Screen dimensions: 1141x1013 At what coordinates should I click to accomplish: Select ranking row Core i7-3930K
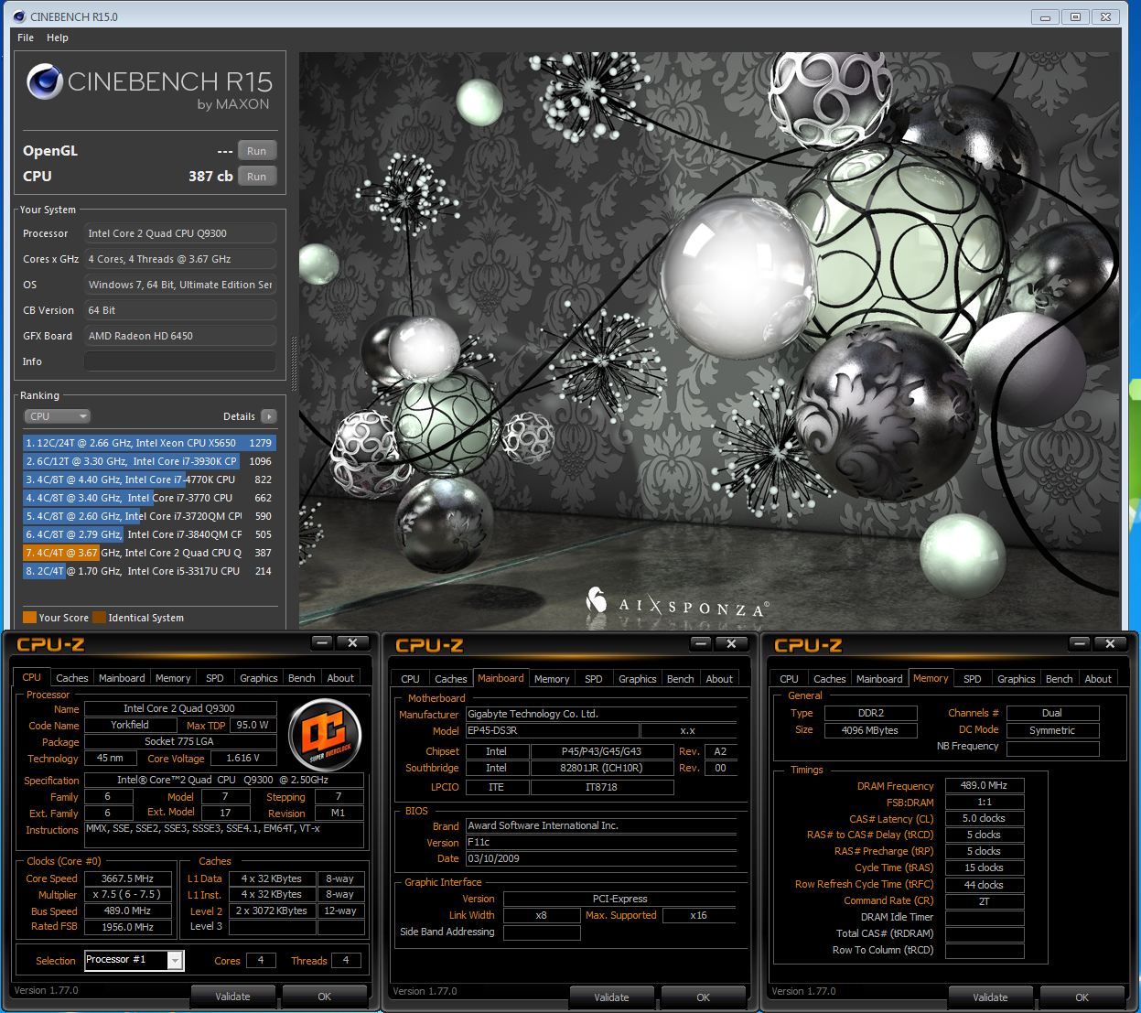point(149,461)
